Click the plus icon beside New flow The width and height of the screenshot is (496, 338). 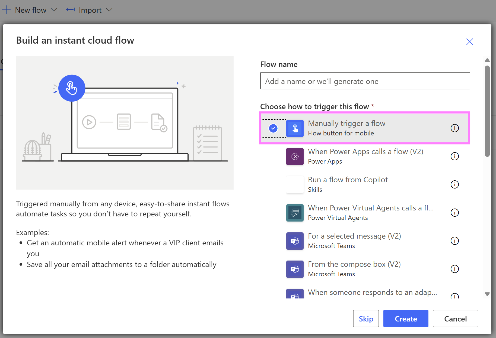[6, 10]
